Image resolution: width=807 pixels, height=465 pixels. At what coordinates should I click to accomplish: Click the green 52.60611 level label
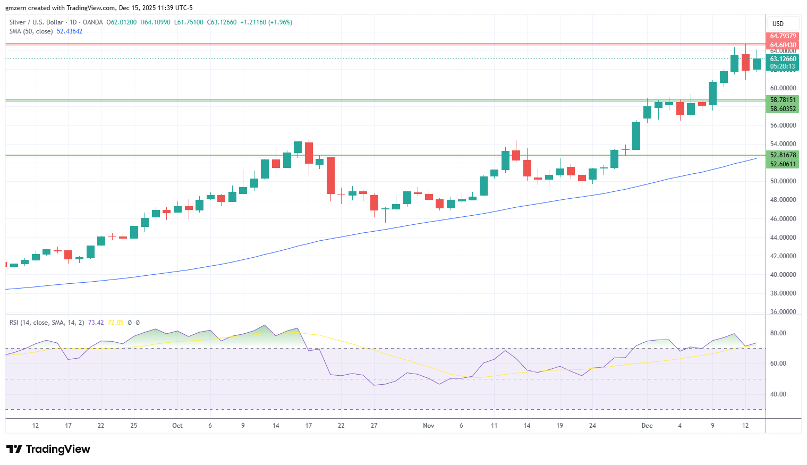click(x=783, y=164)
